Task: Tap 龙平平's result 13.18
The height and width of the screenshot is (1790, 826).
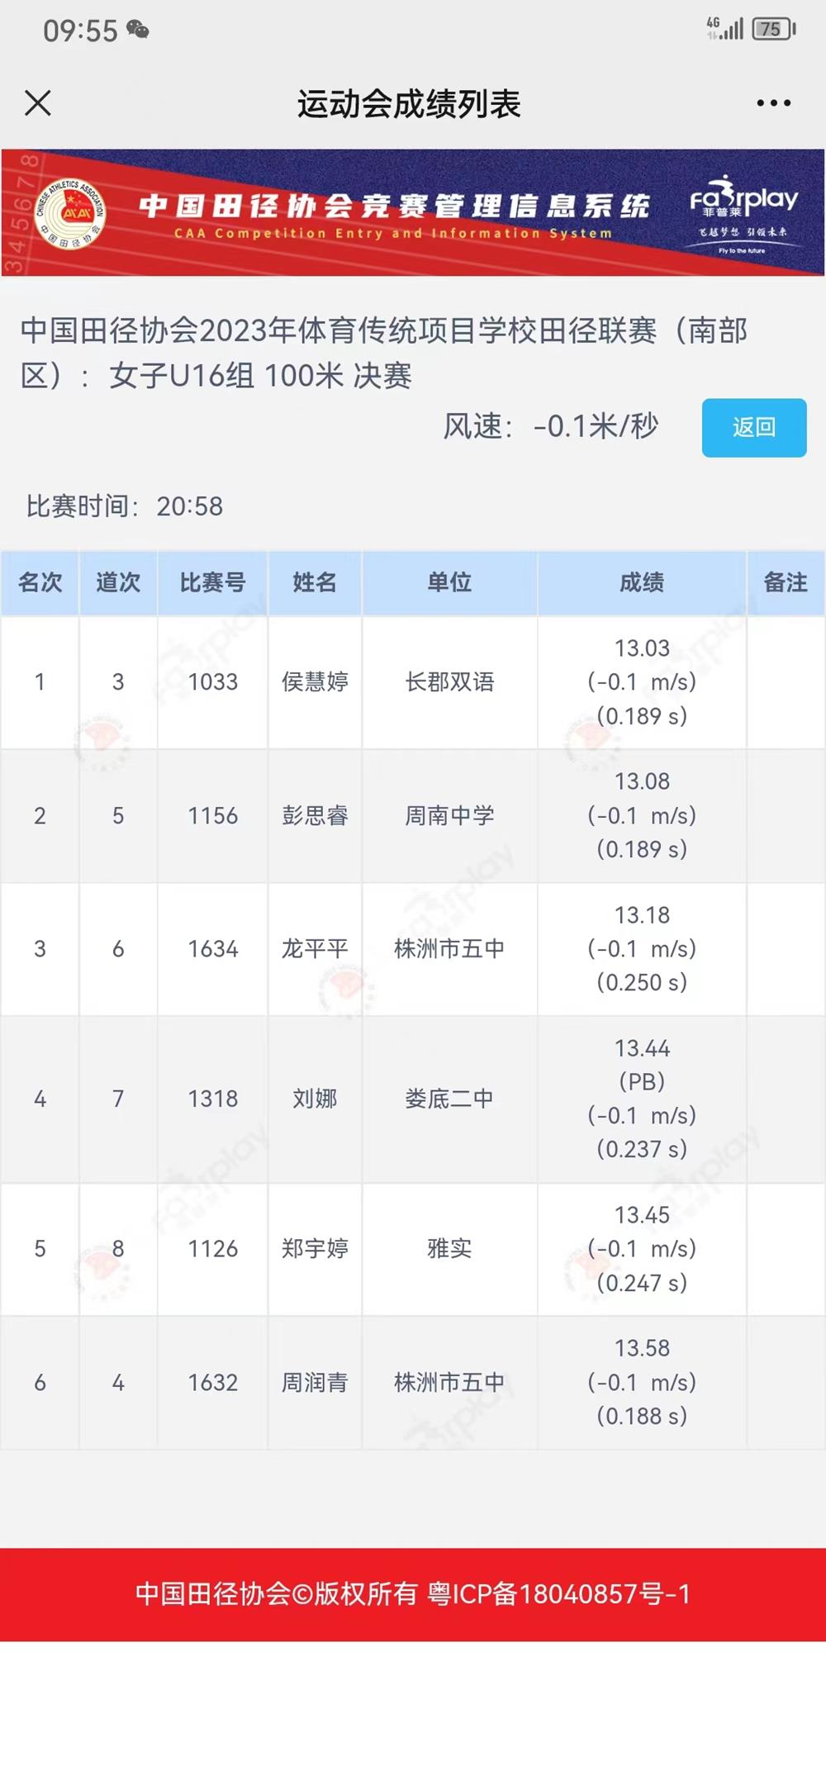Action: (642, 915)
